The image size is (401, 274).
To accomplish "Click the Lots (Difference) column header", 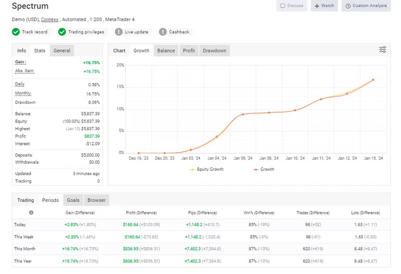I will (366, 213).
